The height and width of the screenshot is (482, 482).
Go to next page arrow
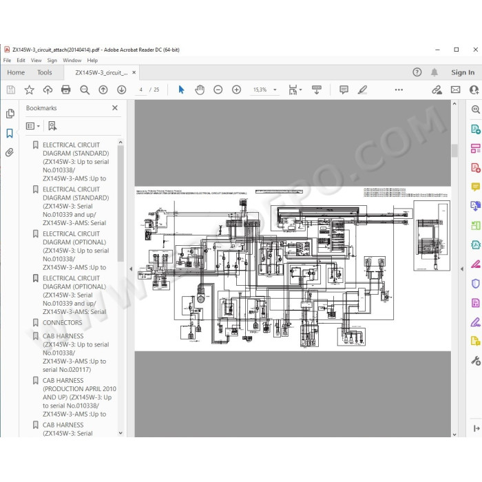coord(122,90)
